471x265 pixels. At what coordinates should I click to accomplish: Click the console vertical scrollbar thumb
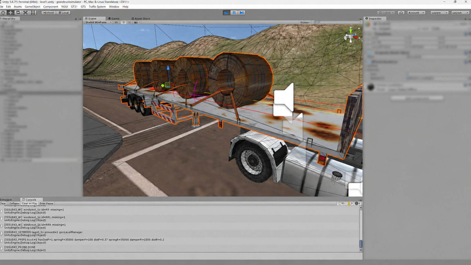click(x=361, y=244)
